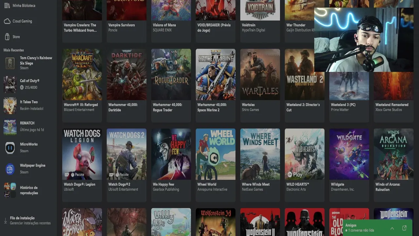
Task: Click the Voidtrain title text
Action: [x=248, y=25]
